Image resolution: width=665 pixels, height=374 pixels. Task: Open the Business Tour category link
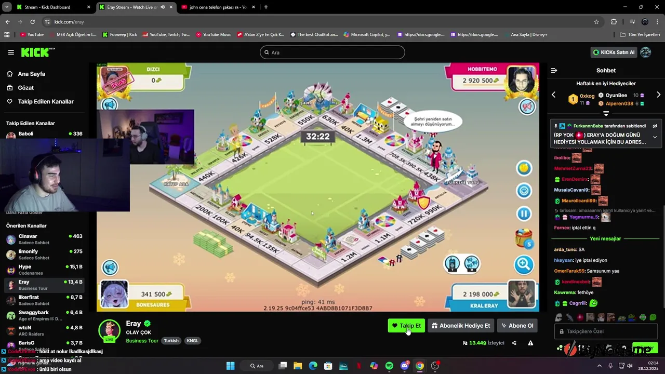pos(142,341)
